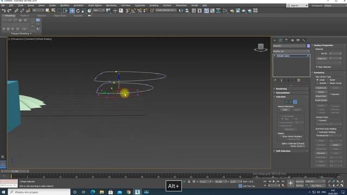Image resolution: width=347 pixels, height=195 pixels.
Task: Select Bezier new vertex type
Action: [x=328, y=80]
